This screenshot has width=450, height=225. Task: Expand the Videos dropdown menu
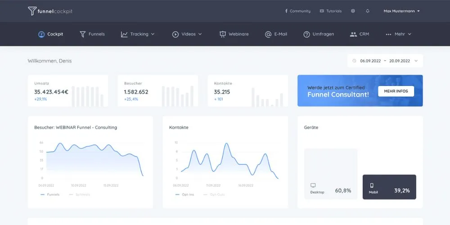coord(187,34)
